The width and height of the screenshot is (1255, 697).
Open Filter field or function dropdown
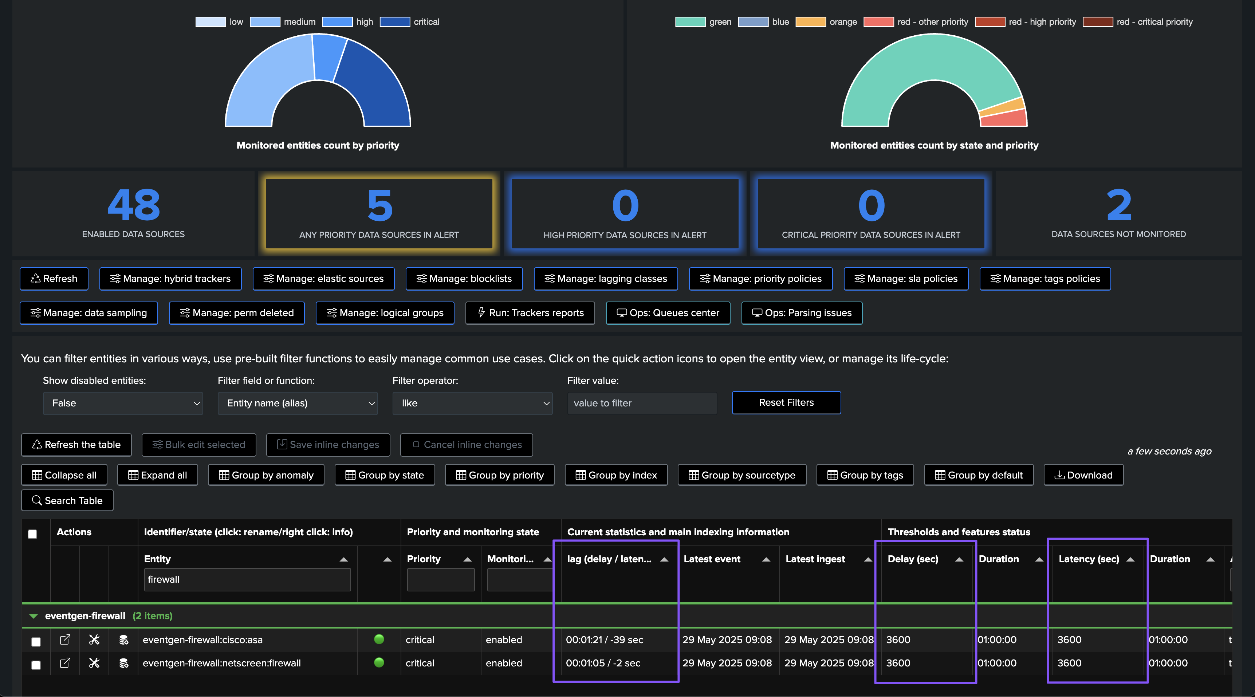[297, 403]
